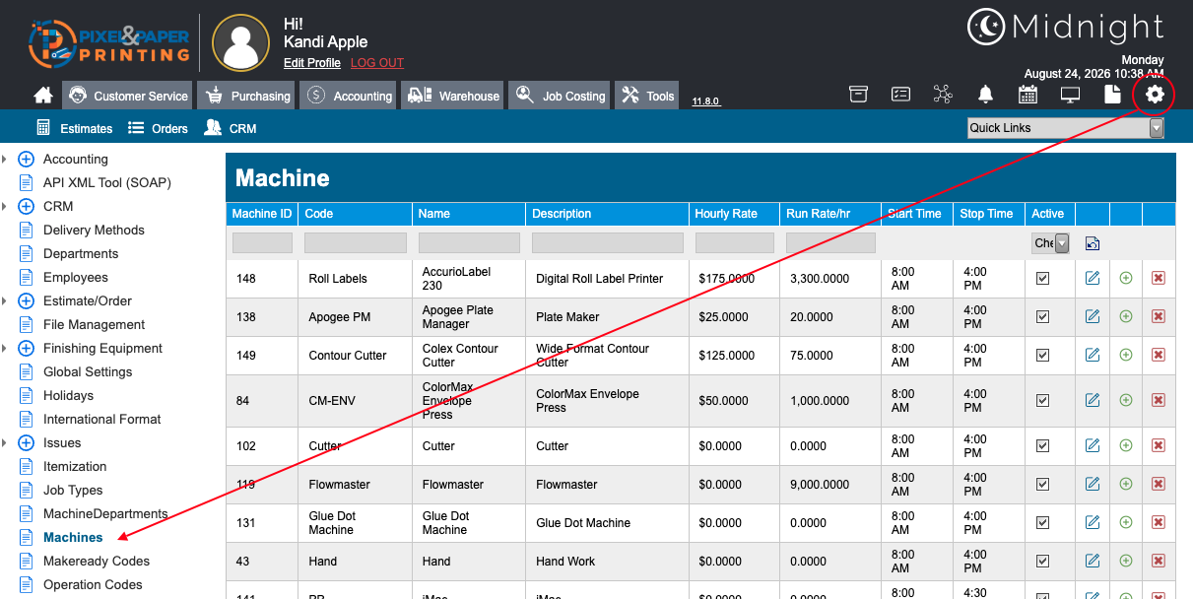Toggle Active checkbox for Roll Labels
1193x599 pixels.
pos(1043,279)
